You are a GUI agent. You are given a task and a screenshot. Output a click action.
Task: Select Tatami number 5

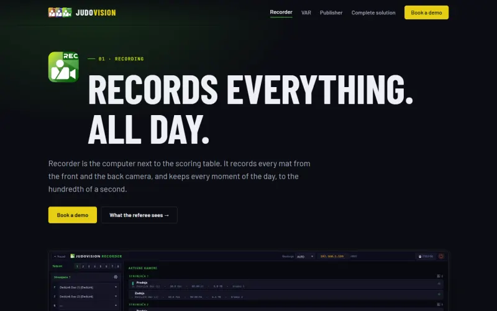coord(101,266)
